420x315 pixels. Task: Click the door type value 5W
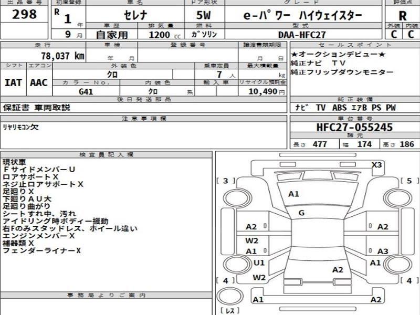tap(204, 15)
